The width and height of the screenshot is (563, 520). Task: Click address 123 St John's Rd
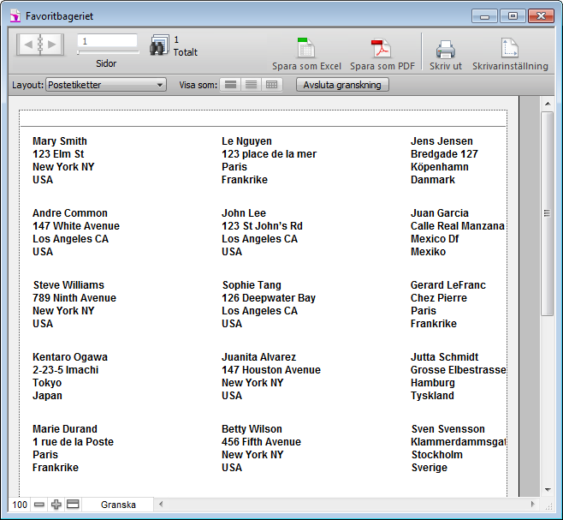point(262,226)
